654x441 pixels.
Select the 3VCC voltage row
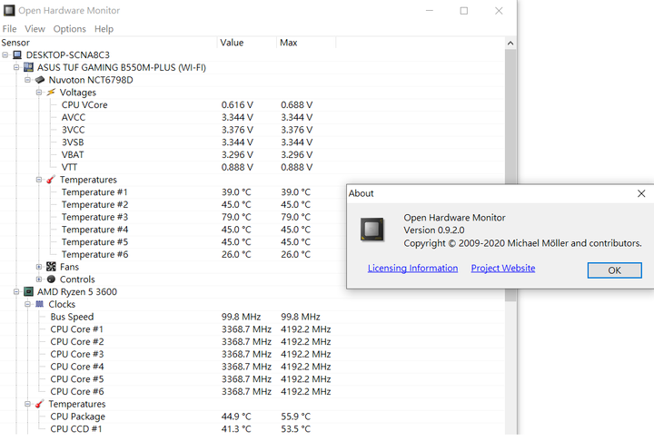[x=253, y=130]
